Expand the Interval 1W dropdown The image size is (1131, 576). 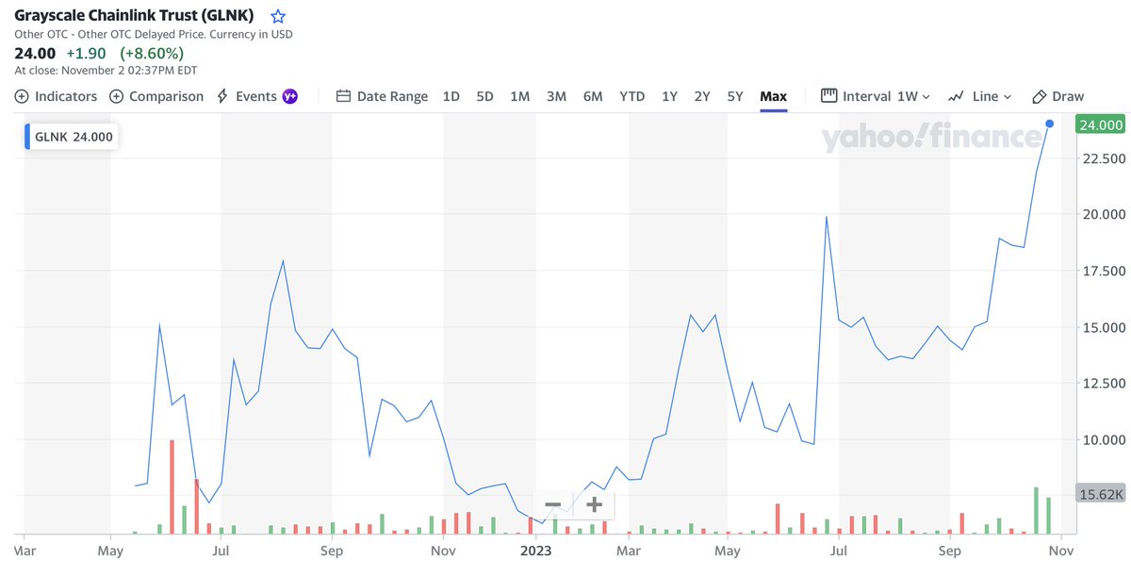coord(876,96)
